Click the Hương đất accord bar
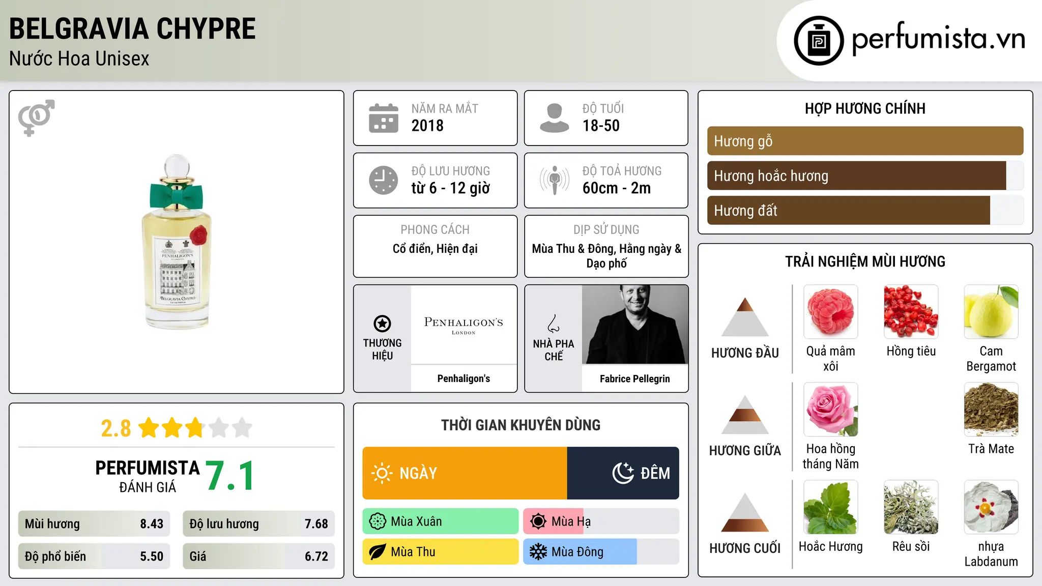1042x586 pixels. click(x=865, y=210)
